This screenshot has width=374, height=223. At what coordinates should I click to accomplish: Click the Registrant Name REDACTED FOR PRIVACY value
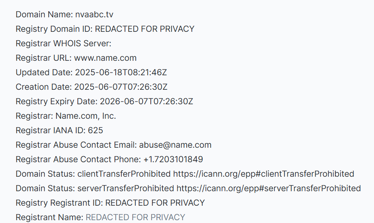[x=135, y=217]
